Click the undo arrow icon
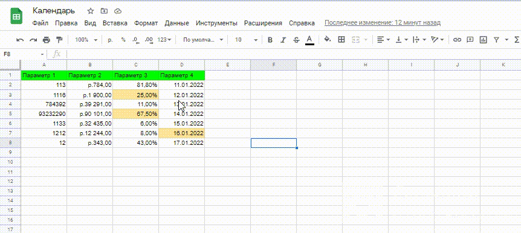 [x=20, y=40]
